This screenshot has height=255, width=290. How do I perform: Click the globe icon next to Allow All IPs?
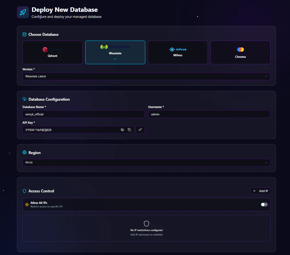[x=27, y=205]
